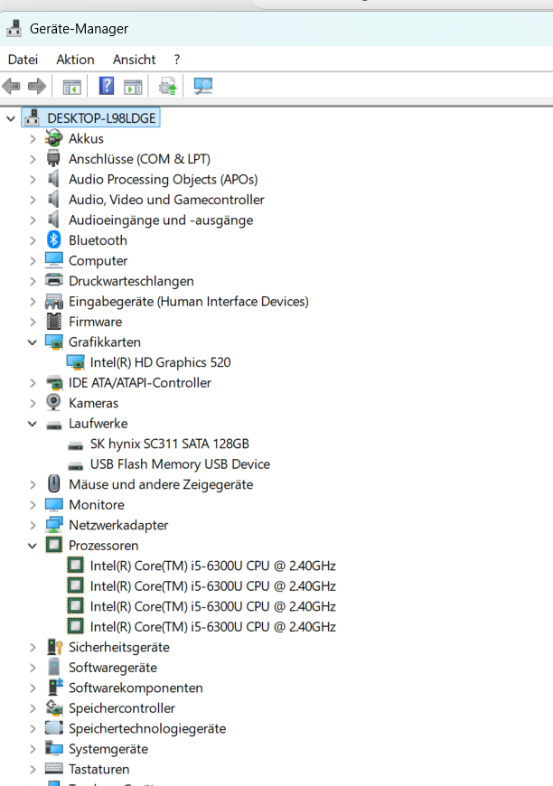This screenshot has width=553, height=786.
Task: Expand the Netzwerkadapter category
Action: 33,525
